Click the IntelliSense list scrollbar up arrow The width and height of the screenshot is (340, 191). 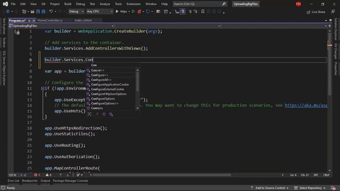pos(138,70)
